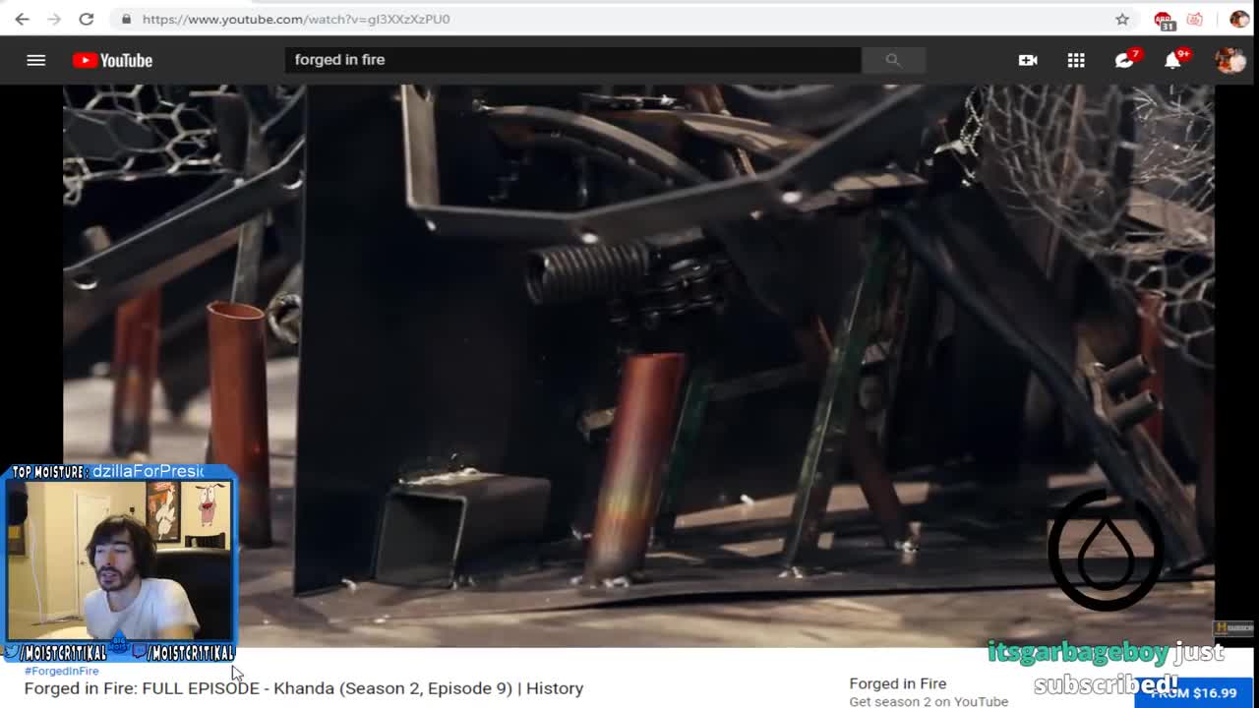Click the 'Forged in Fire: FULL EPISODE' video title
This screenshot has height=708, width=1259.
(x=304, y=688)
